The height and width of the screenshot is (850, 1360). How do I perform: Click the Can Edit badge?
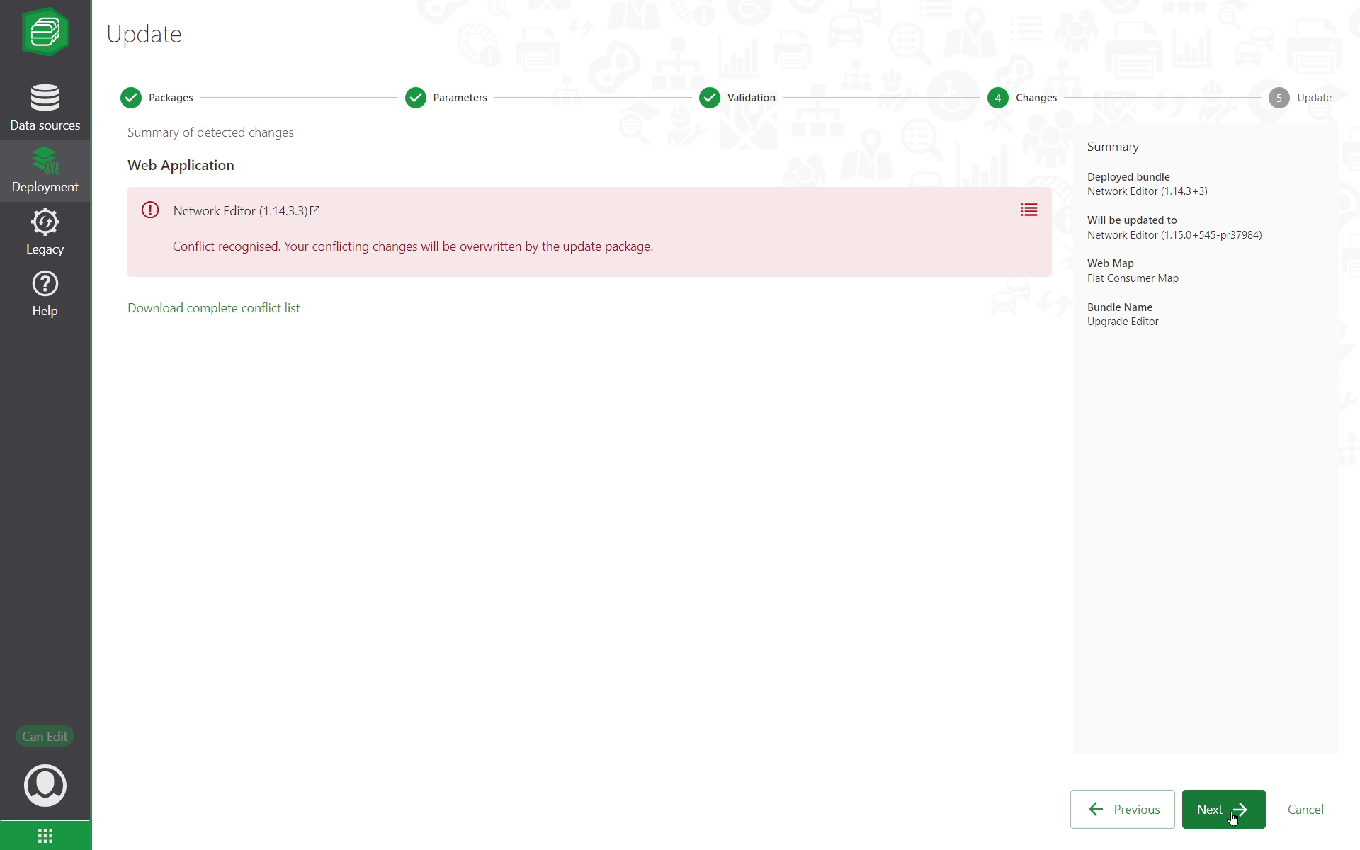pos(45,737)
